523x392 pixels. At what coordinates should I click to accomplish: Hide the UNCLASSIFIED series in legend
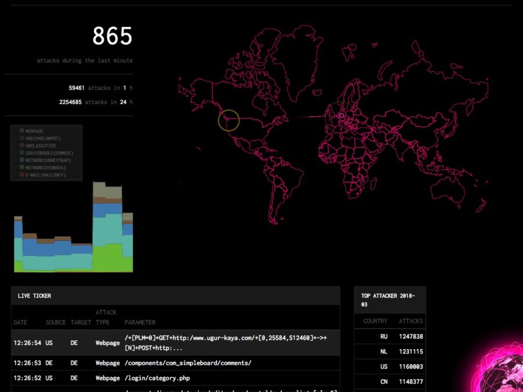41,146
